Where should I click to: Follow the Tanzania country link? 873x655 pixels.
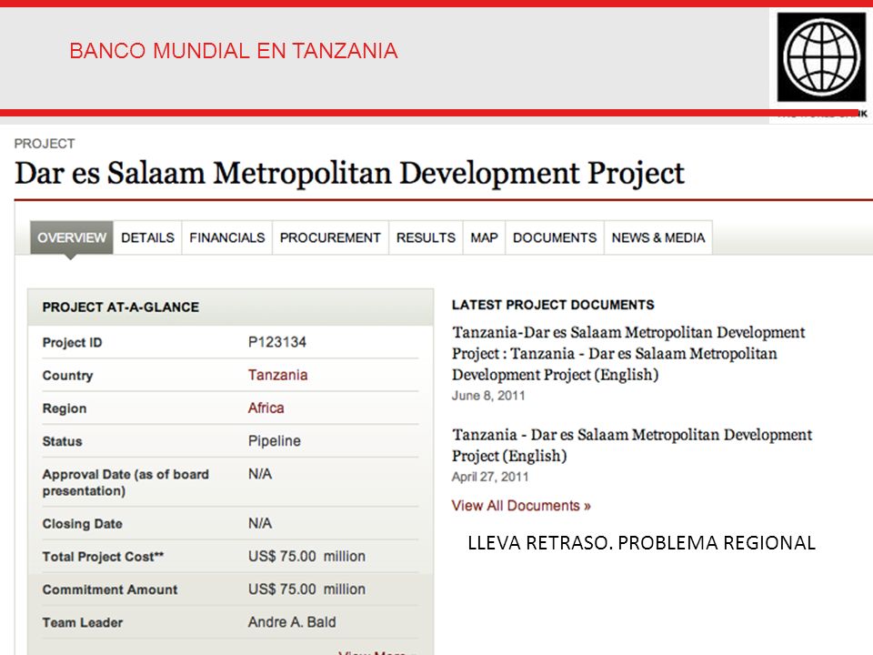click(x=278, y=375)
